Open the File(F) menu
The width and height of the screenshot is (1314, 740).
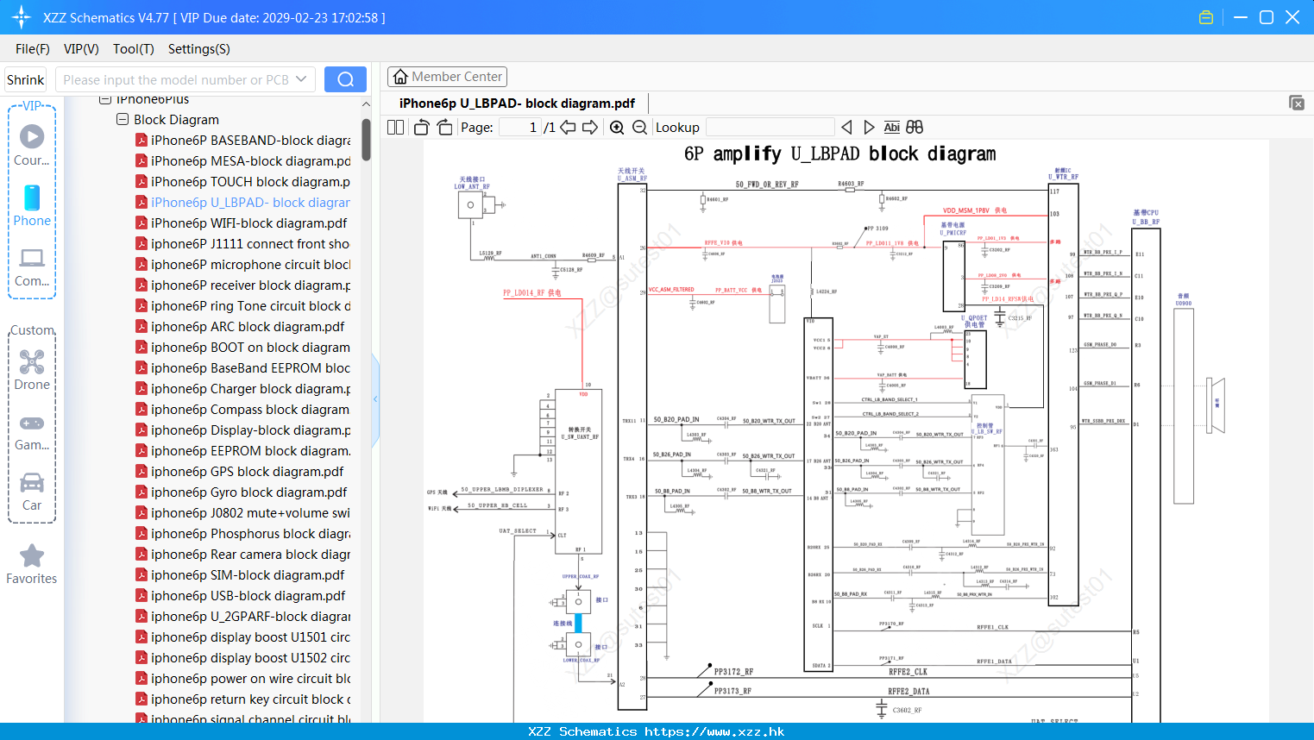[33, 49]
